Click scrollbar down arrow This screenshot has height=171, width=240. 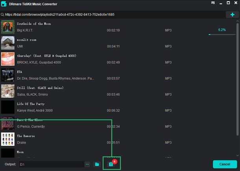[237, 155]
